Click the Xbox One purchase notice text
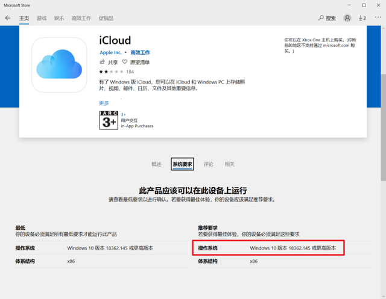 tap(320, 45)
